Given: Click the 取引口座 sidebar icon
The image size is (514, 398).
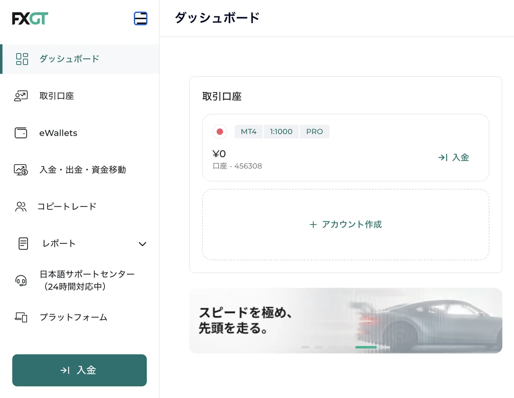Looking at the screenshot, I should 21,96.
